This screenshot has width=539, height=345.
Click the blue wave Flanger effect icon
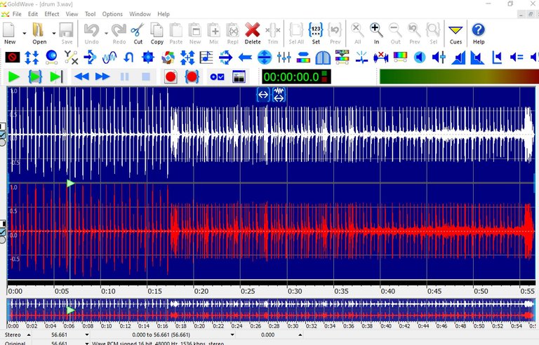[109, 57]
